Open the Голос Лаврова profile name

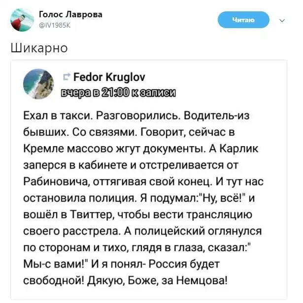click(70, 14)
